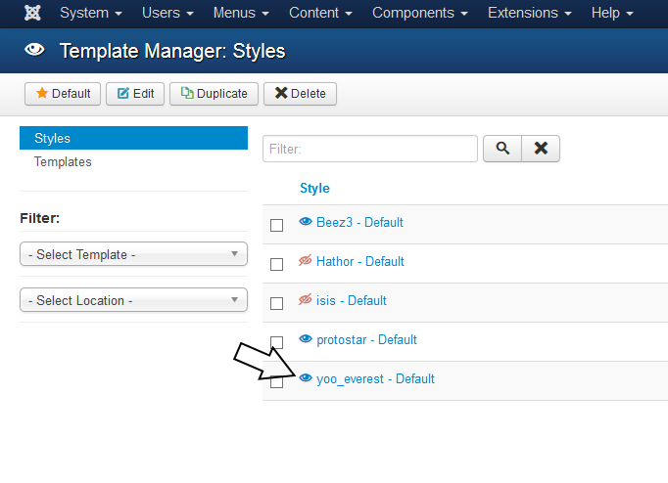
Task: Clear the filter with the X button
Action: (x=540, y=149)
